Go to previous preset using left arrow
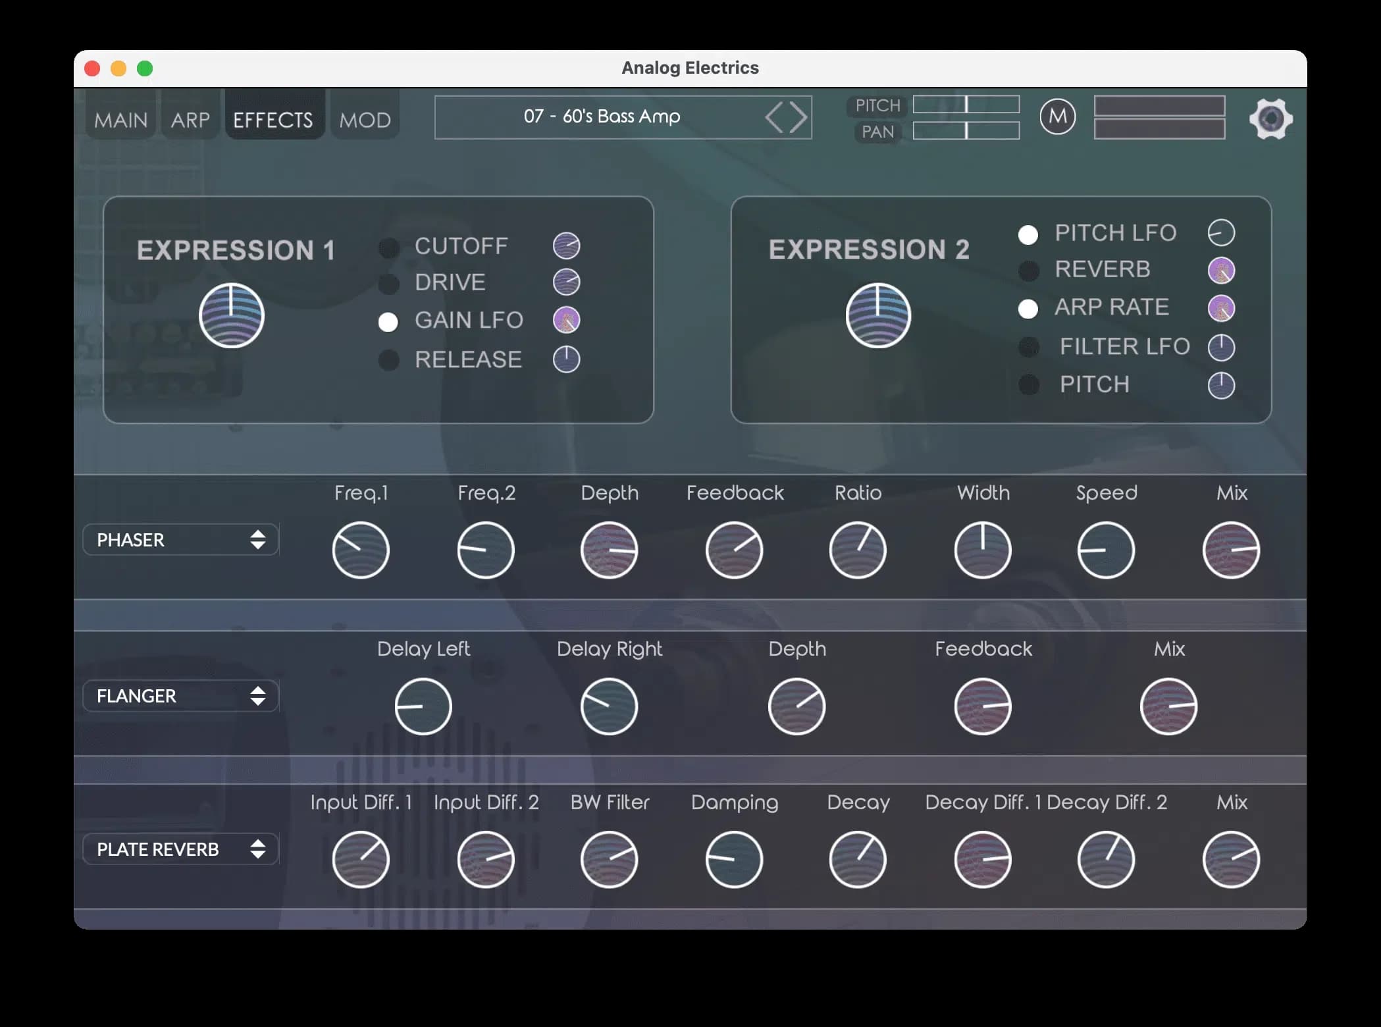 (x=774, y=118)
